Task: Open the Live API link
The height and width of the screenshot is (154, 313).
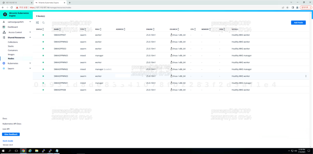Action: point(6,129)
